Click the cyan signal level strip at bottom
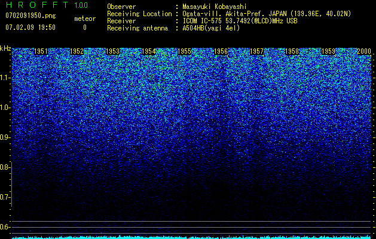Screen dimensions: 376x239 (192, 237)
